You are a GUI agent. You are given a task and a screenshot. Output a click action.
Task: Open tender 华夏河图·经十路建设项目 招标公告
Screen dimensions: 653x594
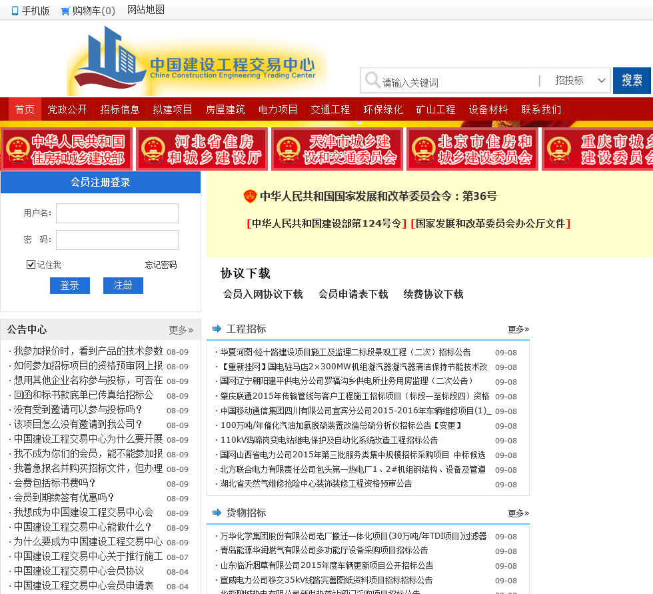coord(345,353)
